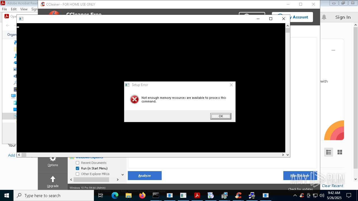358x201 pixels.
Task: Click console horizontal scrollbar right arrow
Action: coord(283,155)
